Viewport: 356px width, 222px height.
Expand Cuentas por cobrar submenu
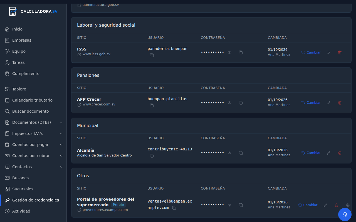click(33, 156)
